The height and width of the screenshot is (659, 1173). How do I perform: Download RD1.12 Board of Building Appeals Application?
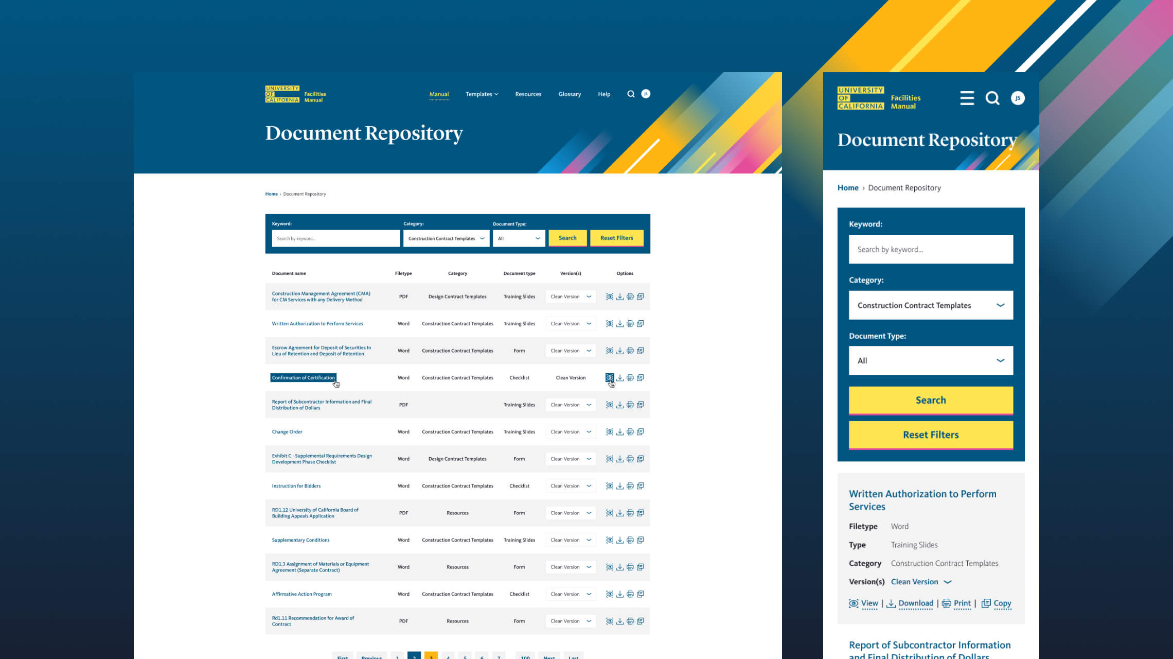point(620,513)
